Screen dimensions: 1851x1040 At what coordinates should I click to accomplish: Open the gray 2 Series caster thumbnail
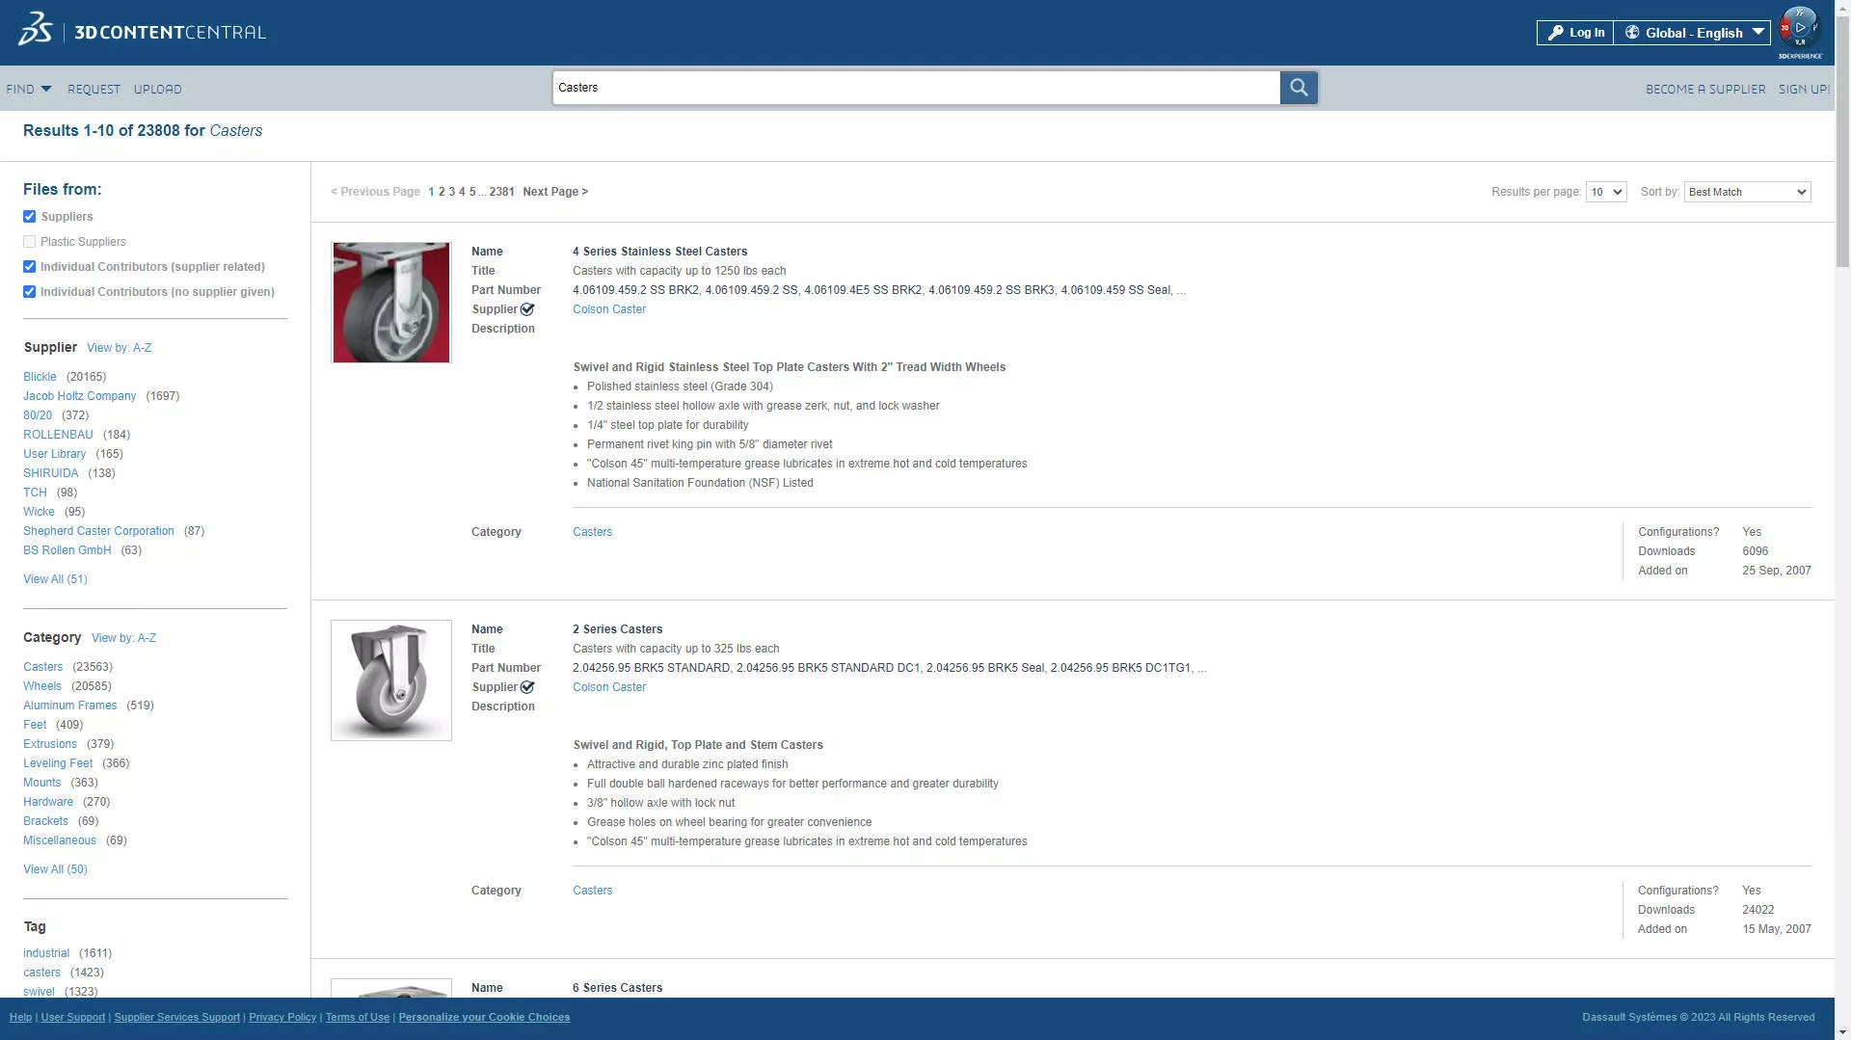tap(390, 680)
